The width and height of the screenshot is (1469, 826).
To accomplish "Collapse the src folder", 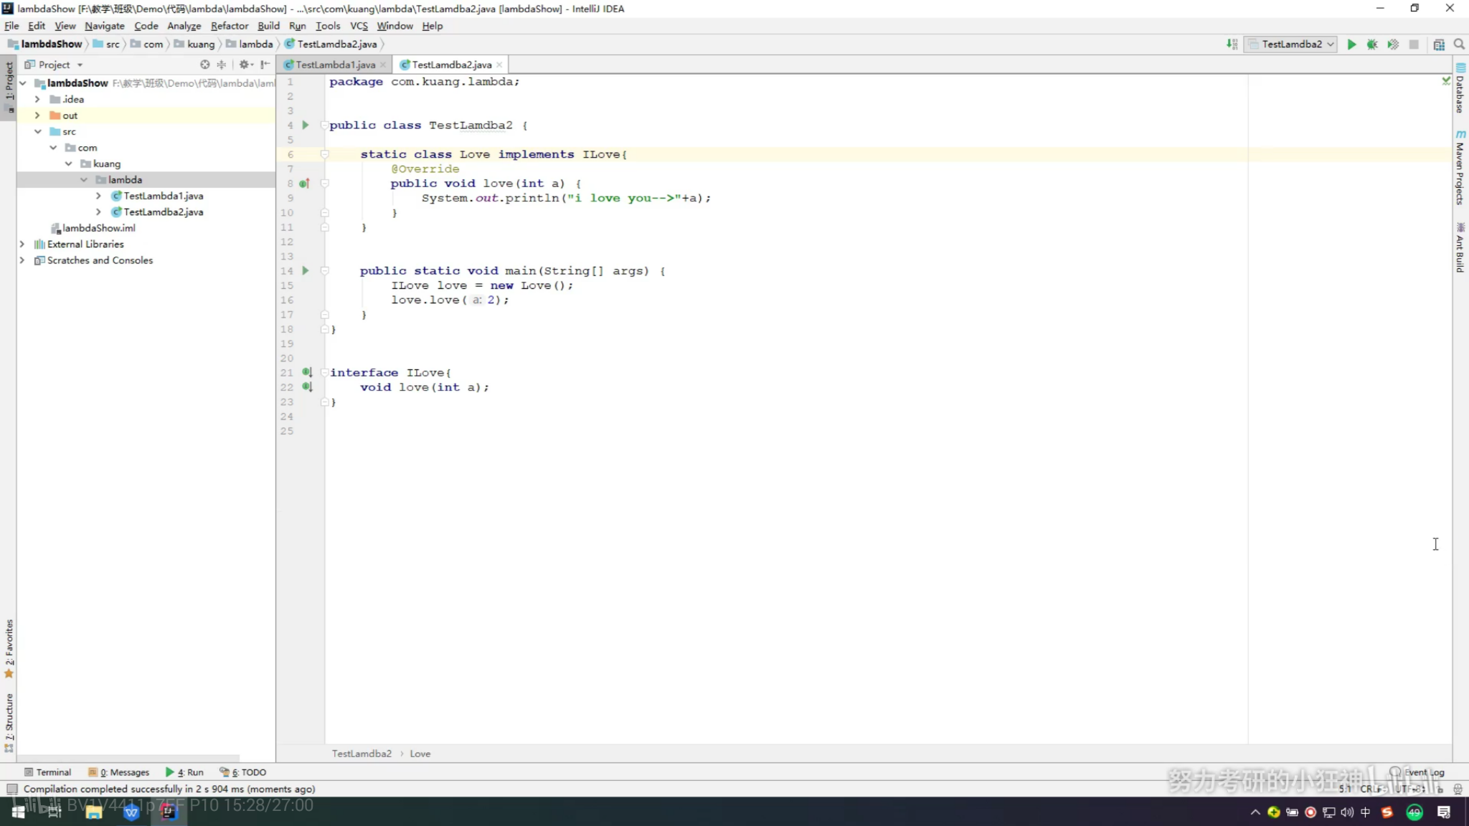I will pos(38,132).
